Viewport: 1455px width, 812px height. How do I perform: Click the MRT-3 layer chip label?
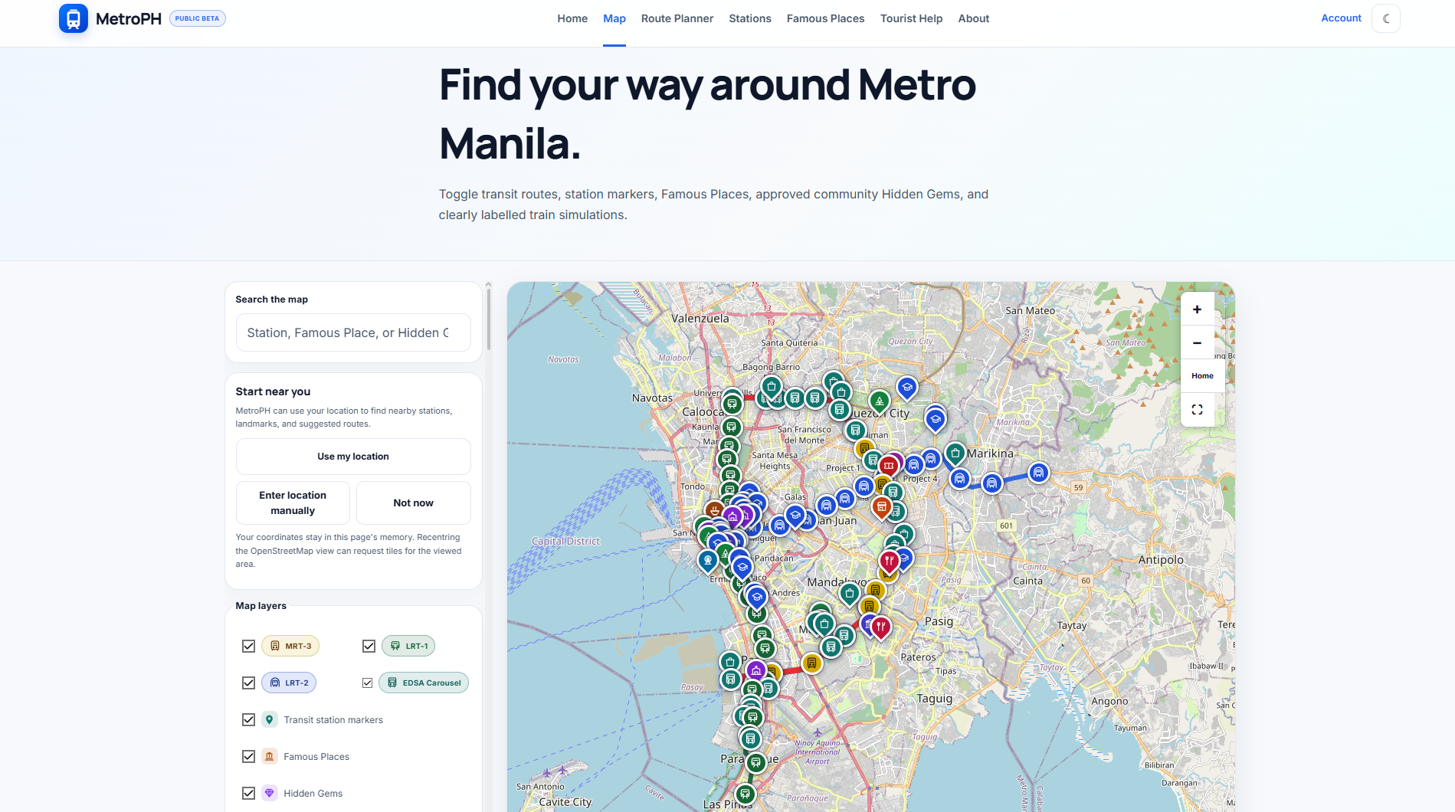(x=290, y=646)
